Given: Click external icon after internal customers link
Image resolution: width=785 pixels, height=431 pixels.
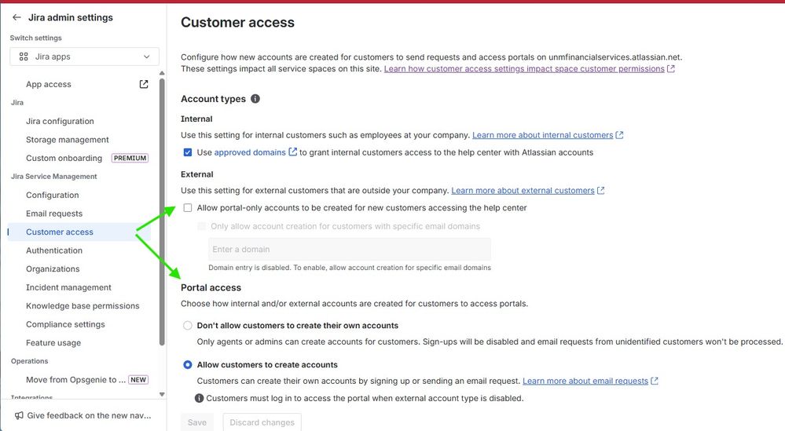Looking at the screenshot, I should (620, 135).
